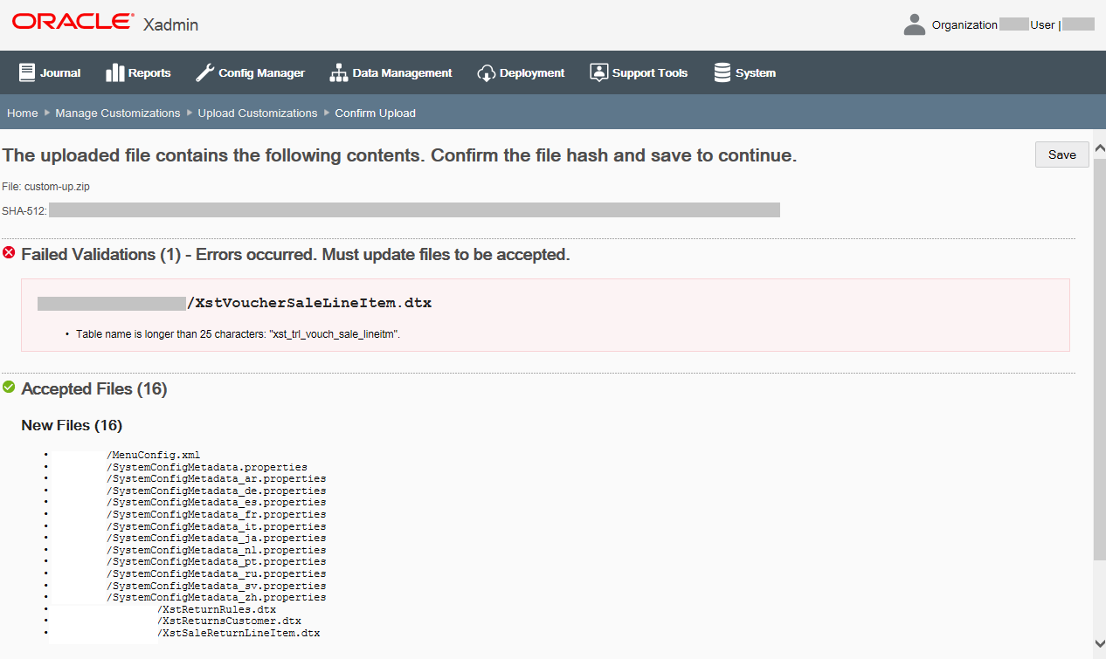This screenshot has width=1106, height=659.
Task: Click the Deployment cloud download icon
Action: (x=487, y=72)
